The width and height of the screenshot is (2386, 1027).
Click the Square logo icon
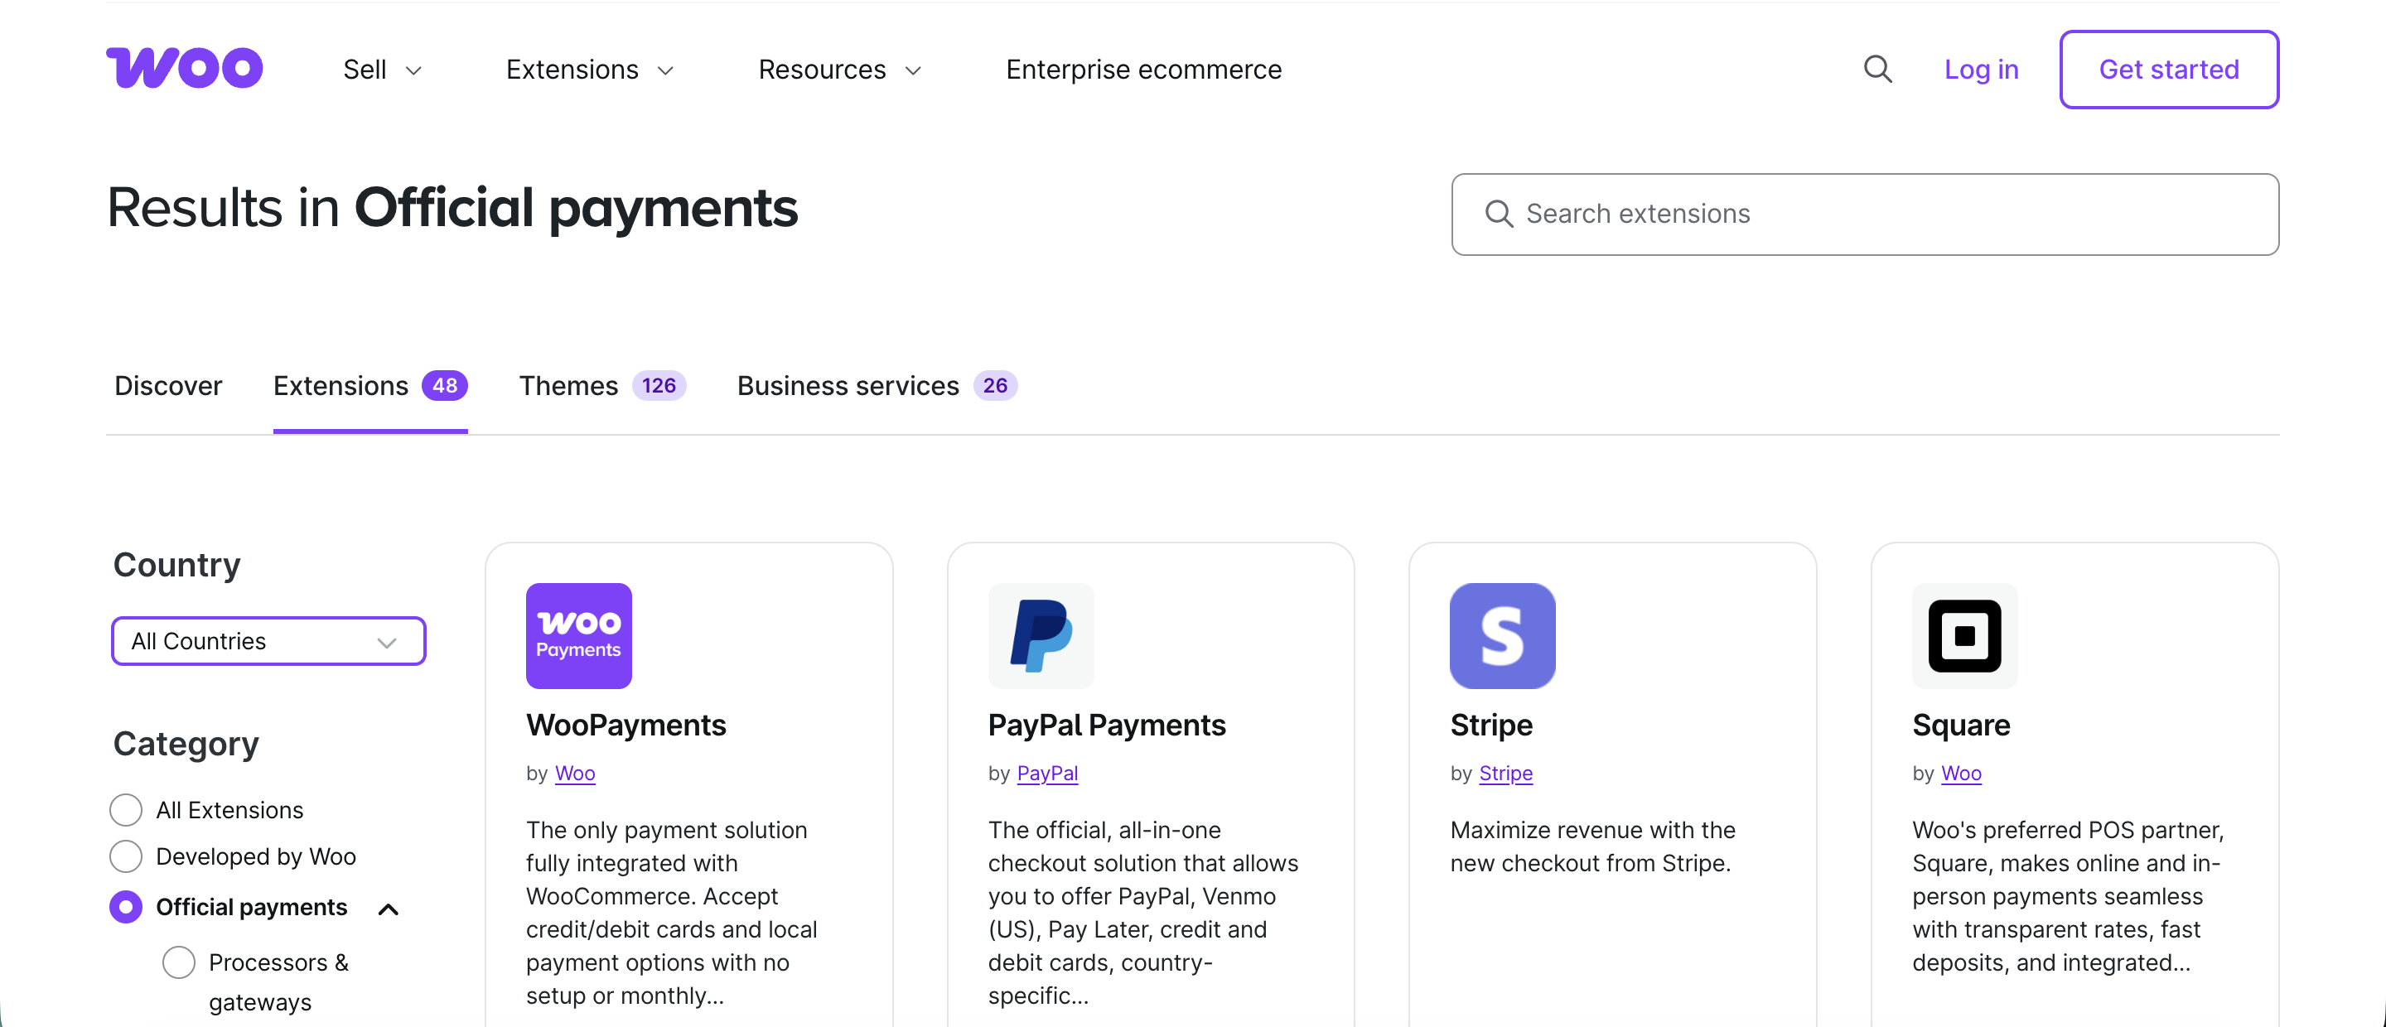coord(1964,635)
